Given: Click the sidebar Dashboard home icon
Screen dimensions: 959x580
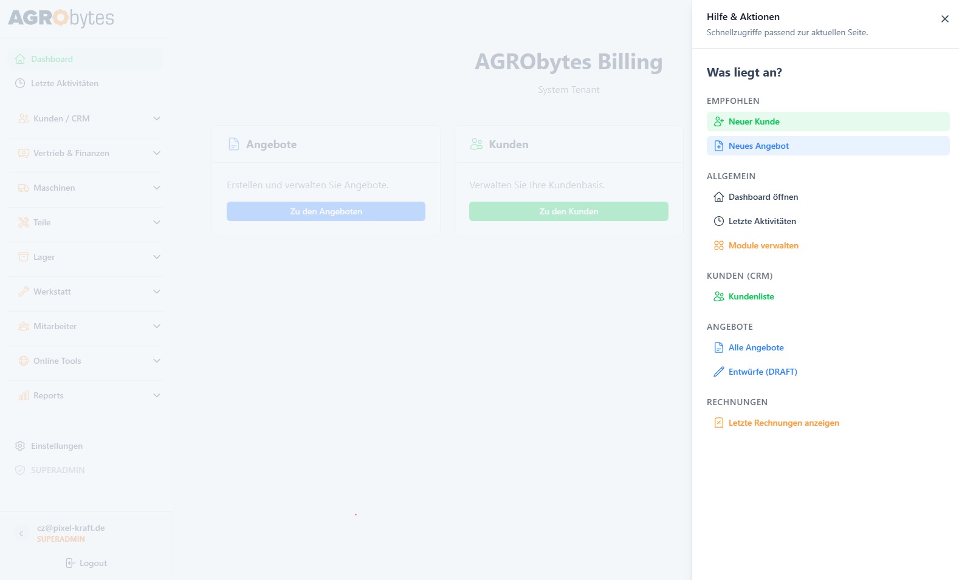Looking at the screenshot, I should (x=20, y=59).
